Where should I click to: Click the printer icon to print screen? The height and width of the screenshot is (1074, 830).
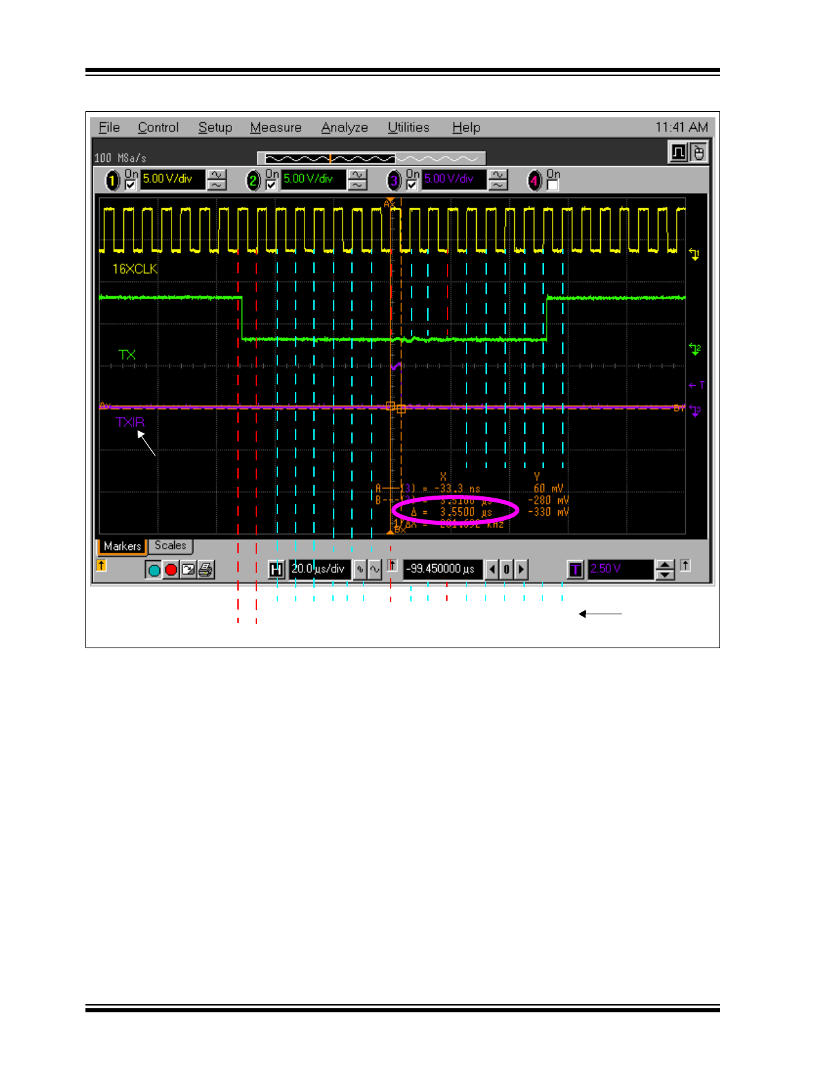[206, 570]
